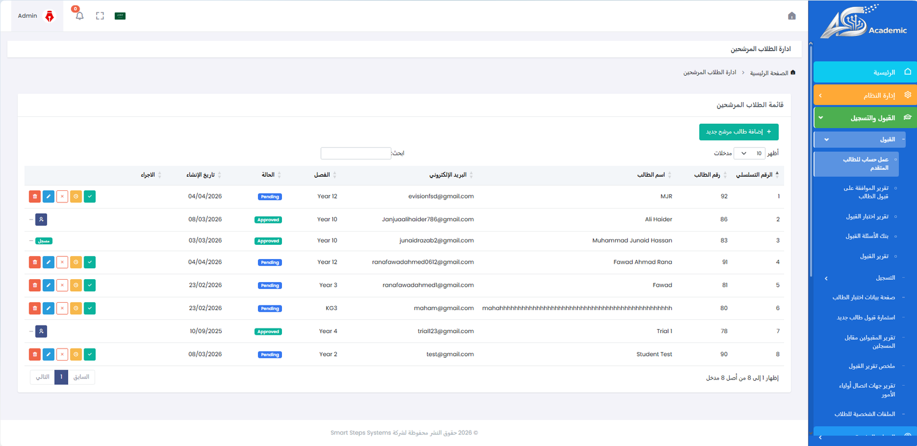Set maham@gmail.com applicant pending via clock icon

point(76,308)
